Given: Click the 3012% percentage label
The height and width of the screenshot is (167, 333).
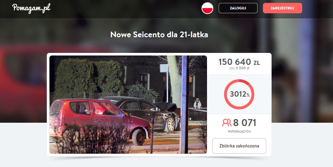Looking at the screenshot, I should (240, 94).
